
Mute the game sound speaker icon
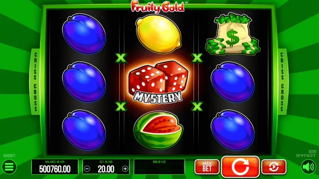(x=308, y=167)
